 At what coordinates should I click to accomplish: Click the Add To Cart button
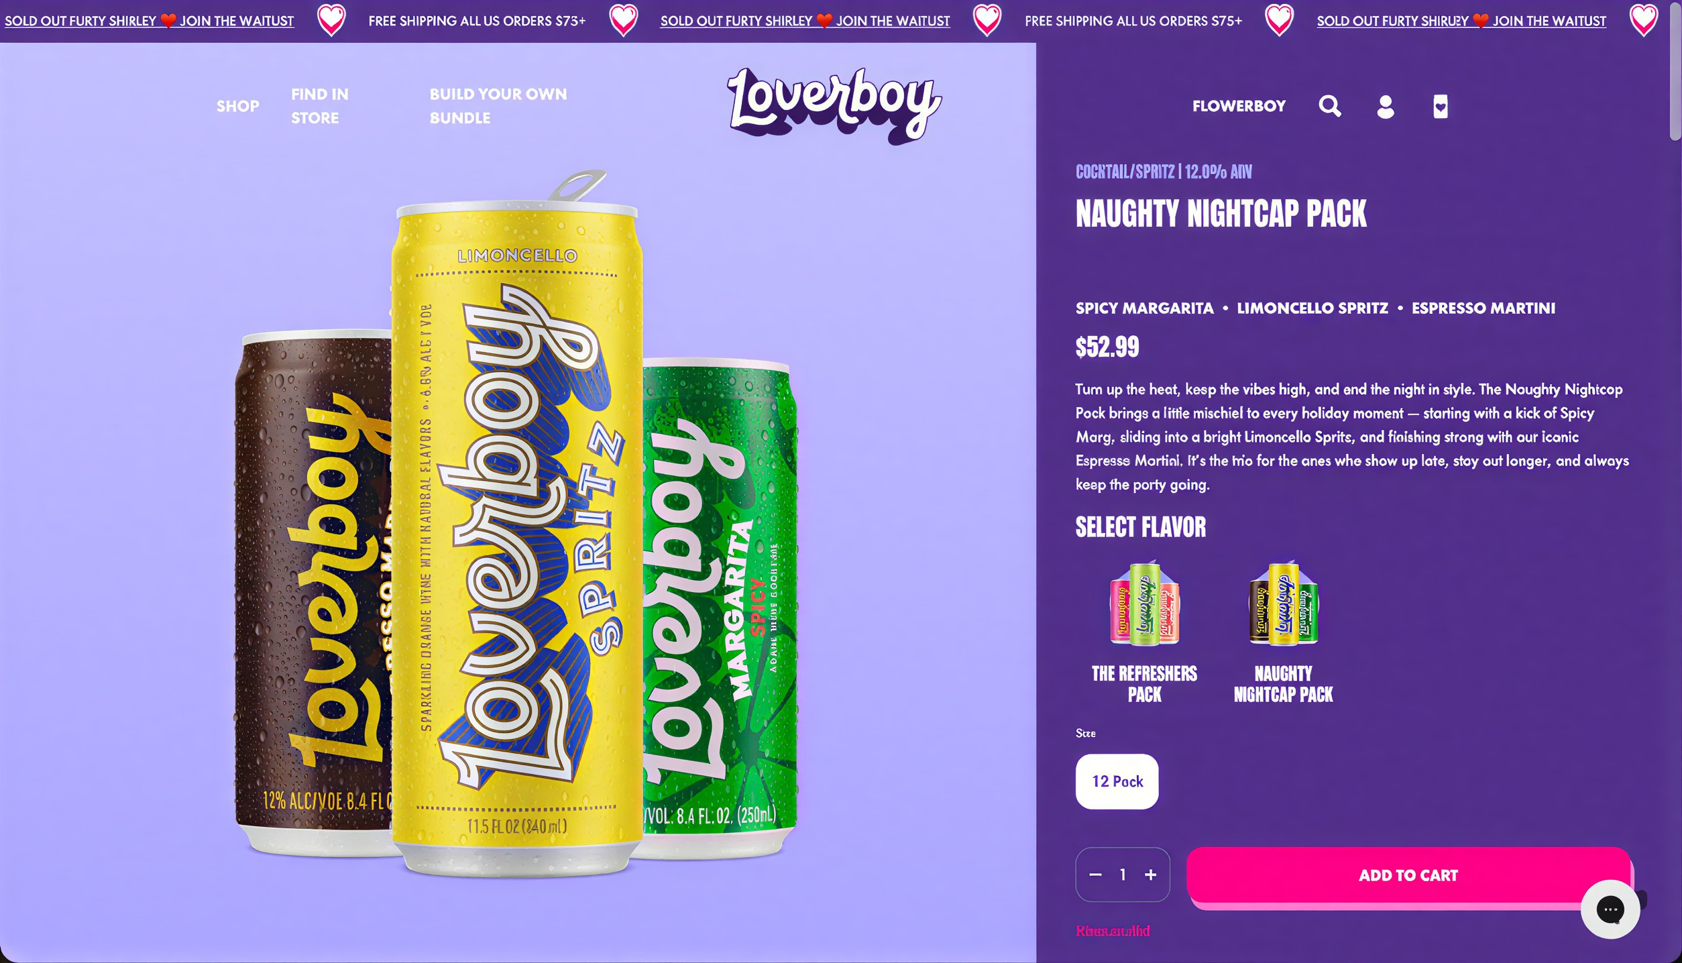click(x=1409, y=875)
